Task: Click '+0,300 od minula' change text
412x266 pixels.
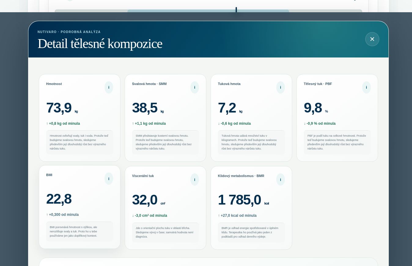Action: pos(62,215)
